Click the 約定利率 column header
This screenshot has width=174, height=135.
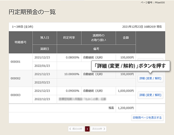[x=69, y=38]
